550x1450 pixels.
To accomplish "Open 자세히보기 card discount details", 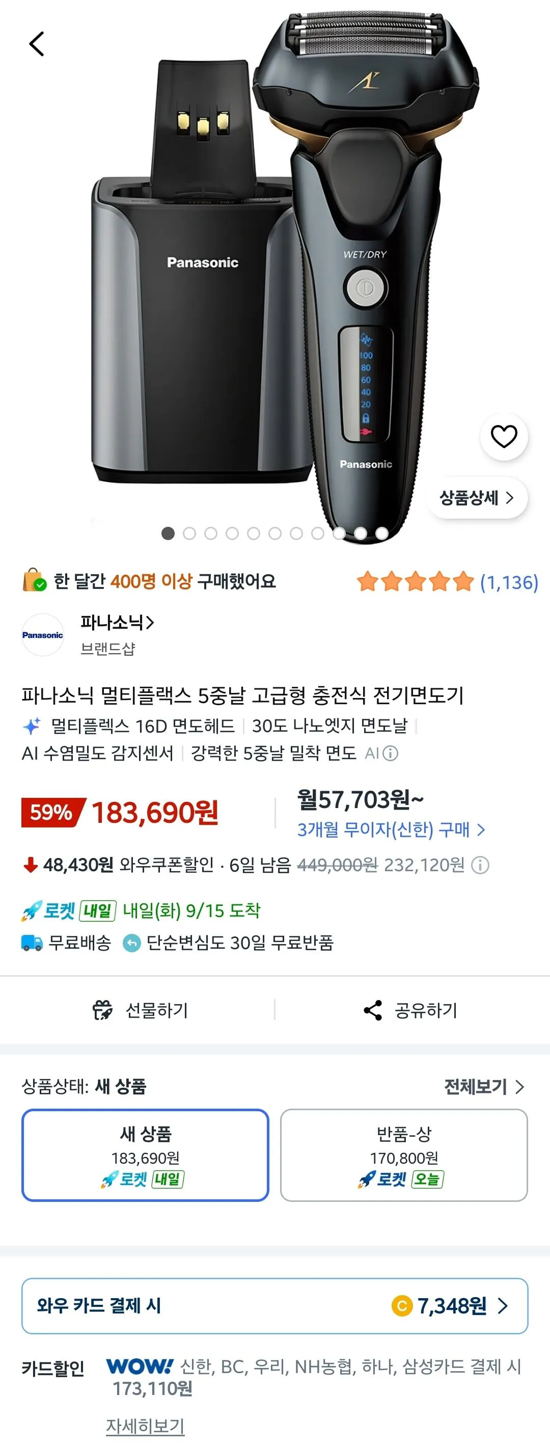I will 145,1425.
